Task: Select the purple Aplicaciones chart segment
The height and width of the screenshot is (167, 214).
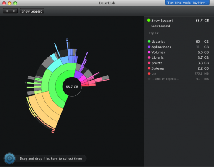Action: 78,74
